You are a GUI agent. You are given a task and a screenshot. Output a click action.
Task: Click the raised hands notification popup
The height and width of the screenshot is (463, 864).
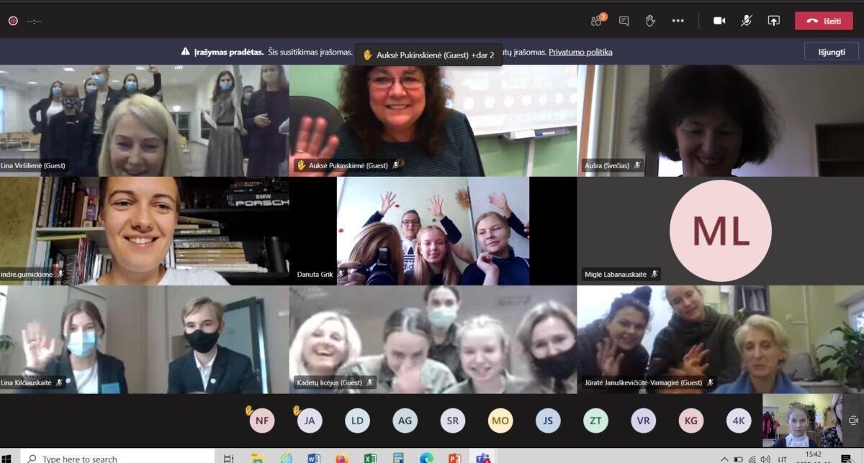point(428,55)
